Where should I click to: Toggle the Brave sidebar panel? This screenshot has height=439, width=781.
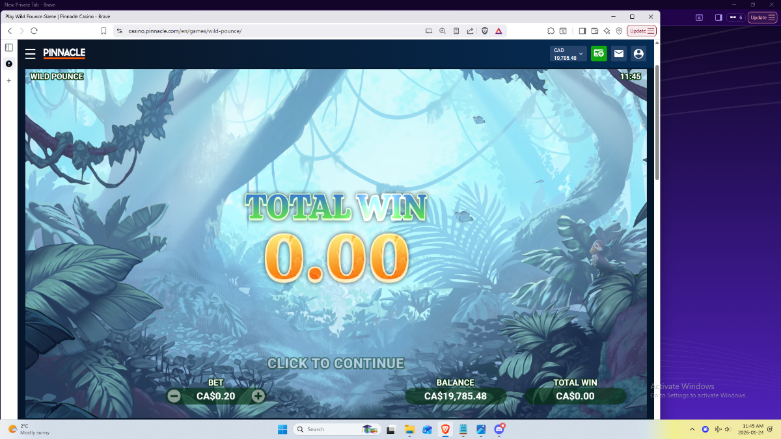[x=582, y=31]
